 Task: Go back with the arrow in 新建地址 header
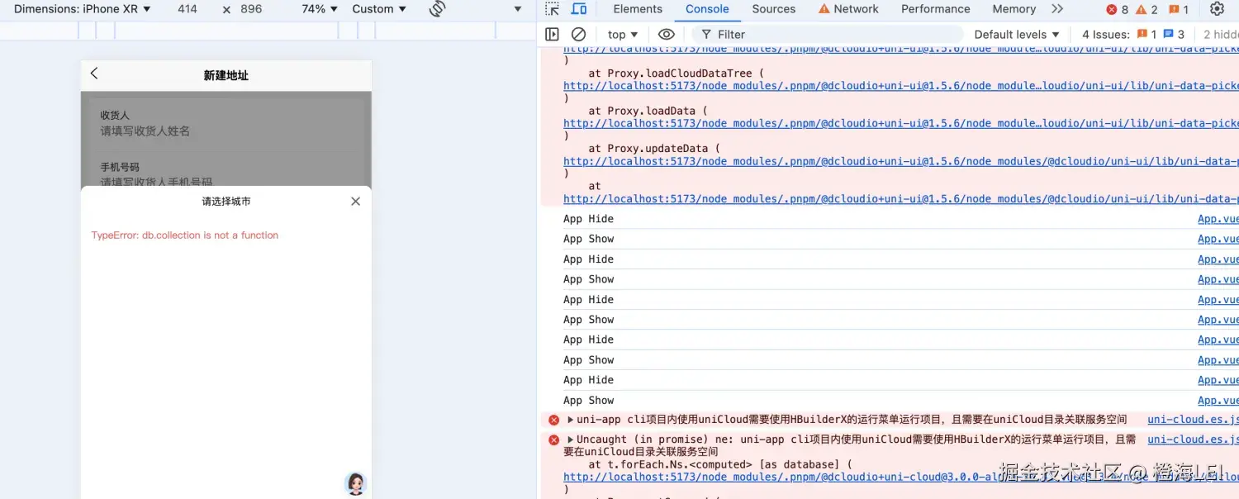[x=94, y=74]
